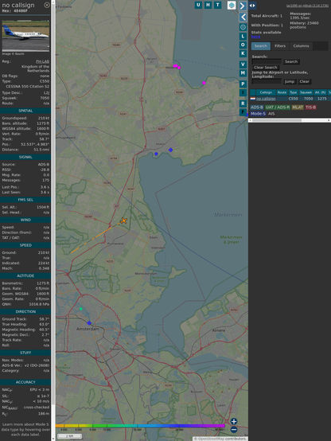
Task: Toggle the MLAT source filter
Action: coord(298,107)
